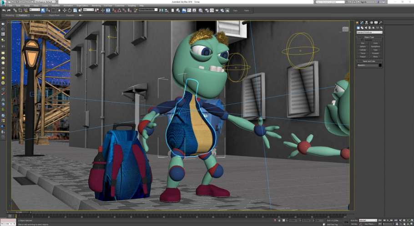This screenshot has width=414, height=226.
Task: Toggle Keyboard Shortcut Override button
Action: click(x=108, y=10)
